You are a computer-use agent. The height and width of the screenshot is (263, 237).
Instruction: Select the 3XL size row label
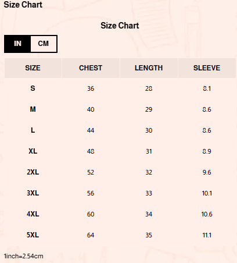click(x=33, y=193)
